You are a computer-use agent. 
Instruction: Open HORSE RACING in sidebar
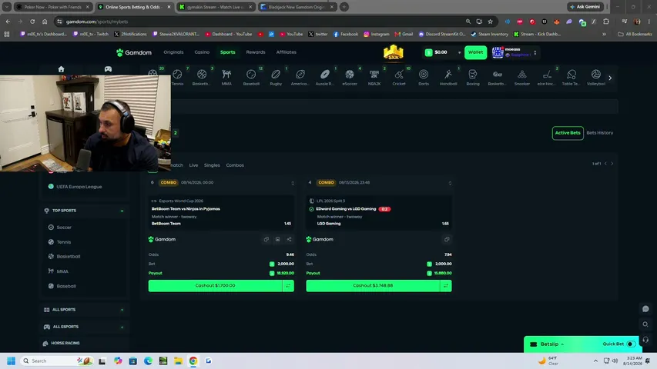coord(65,343)
